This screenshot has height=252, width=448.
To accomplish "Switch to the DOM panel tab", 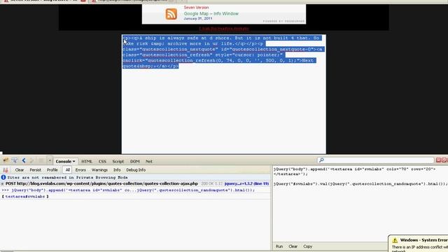I will pos(135,162).
